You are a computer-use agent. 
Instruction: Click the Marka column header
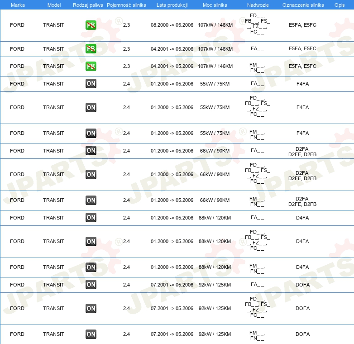(18, 5)
